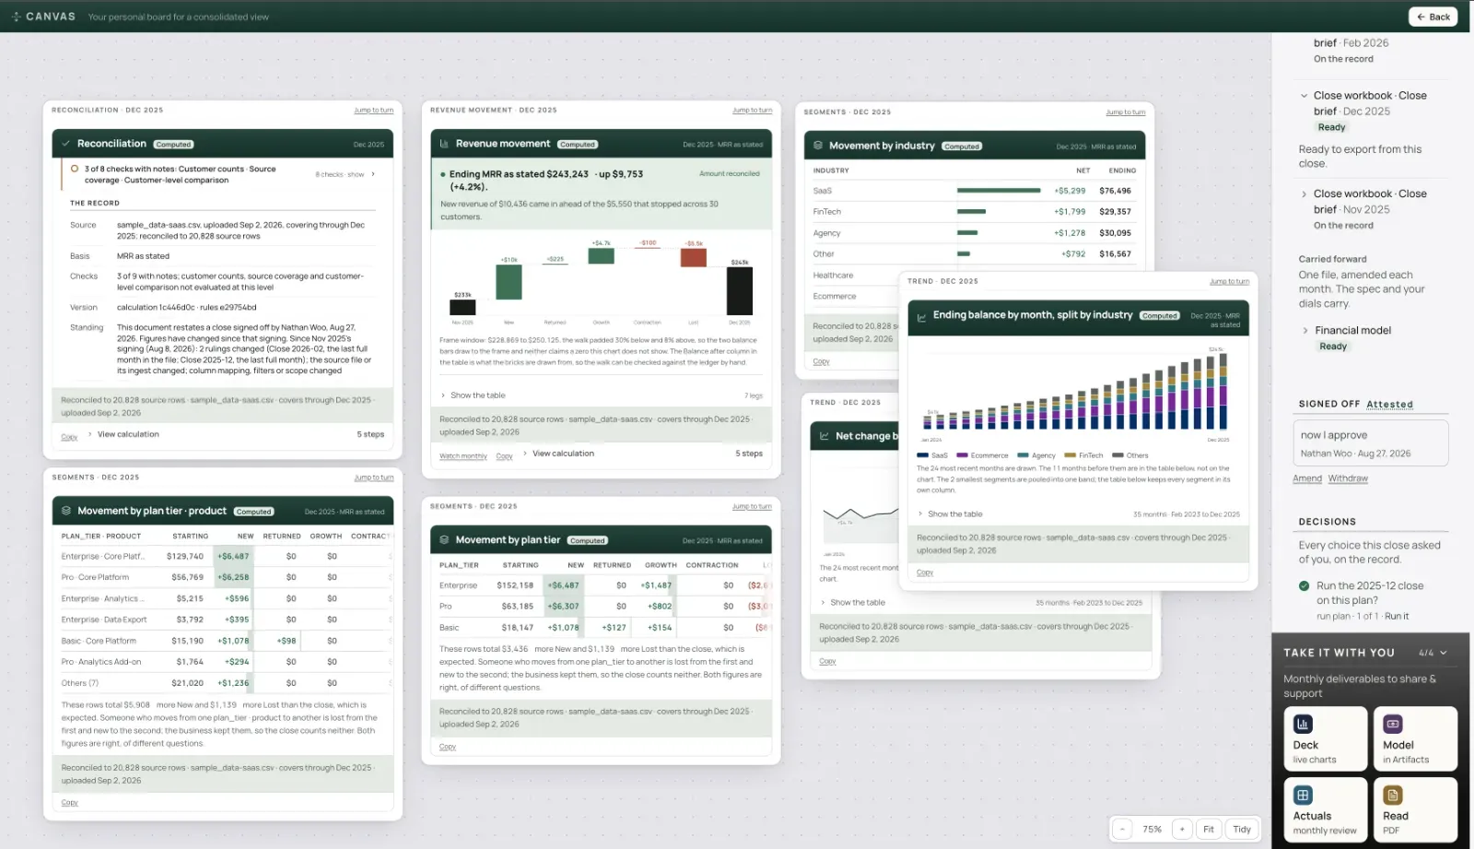Open the Read PDF deliverable
The height and width of the screenshot is (849, 1474).
(x=1415, y=809)
